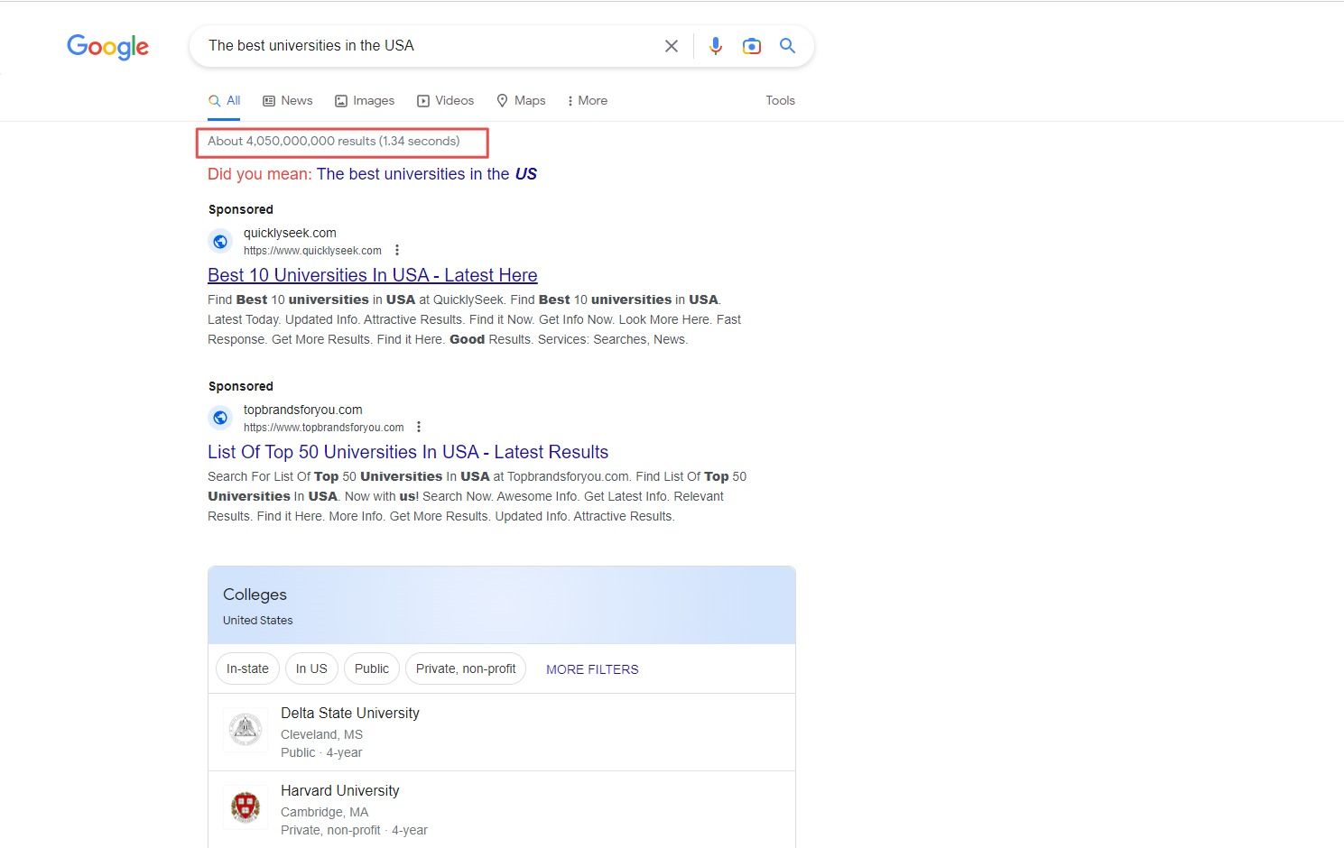Clear the search box with the X icon
This screenshot has height=848, width=1344.
(x=672, y=46)
